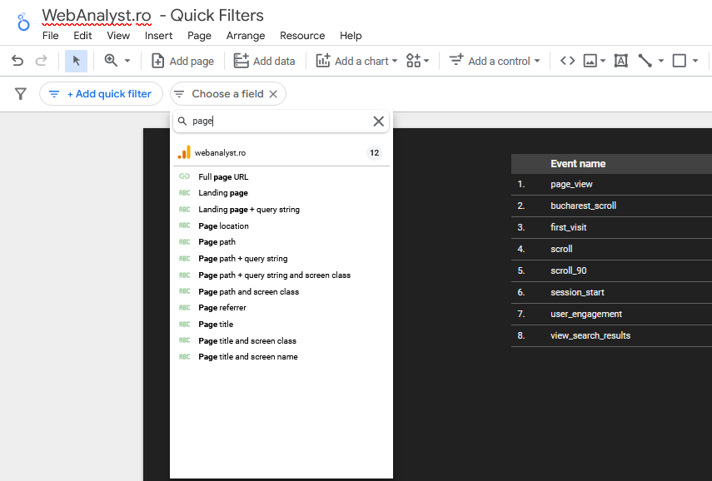Choose the Page location field
This screenshot has width=712, height=481.
[281, 226]
